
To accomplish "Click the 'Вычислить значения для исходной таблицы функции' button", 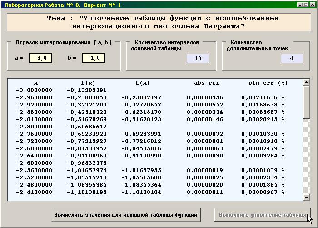I will [x=126, y=215].
